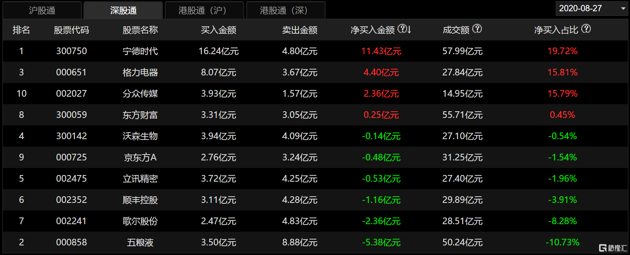Click stock code 002241
The width and height of the screenshot is (630, 255).
click(71, 221)
